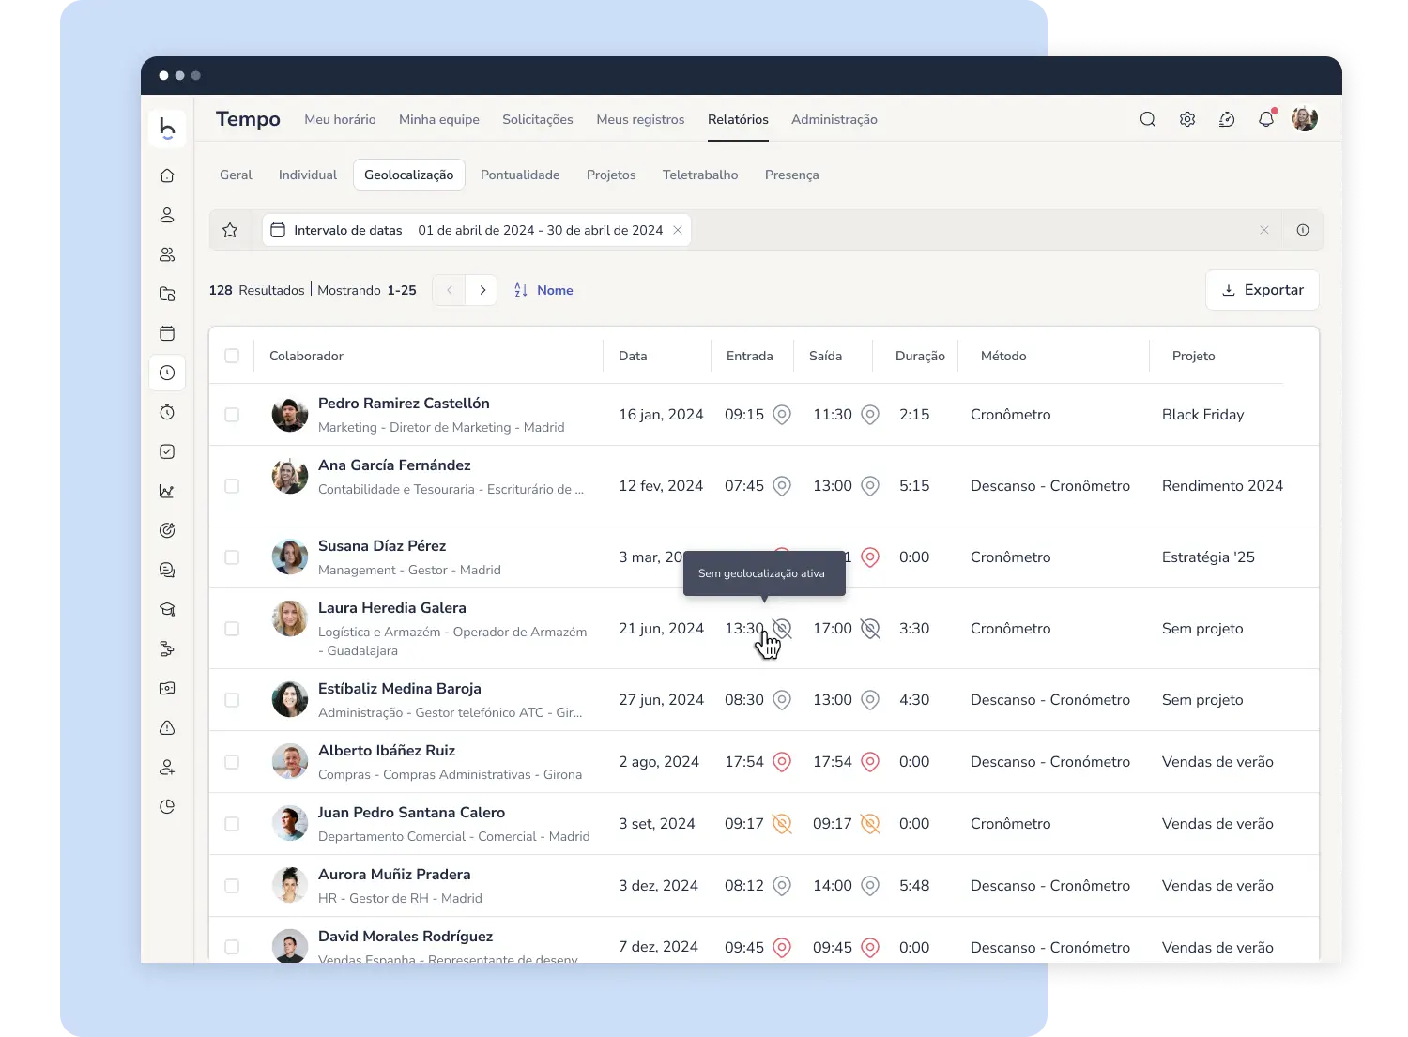Switch to Presença report subtab

pyautogui.click(x=792, y=175)
